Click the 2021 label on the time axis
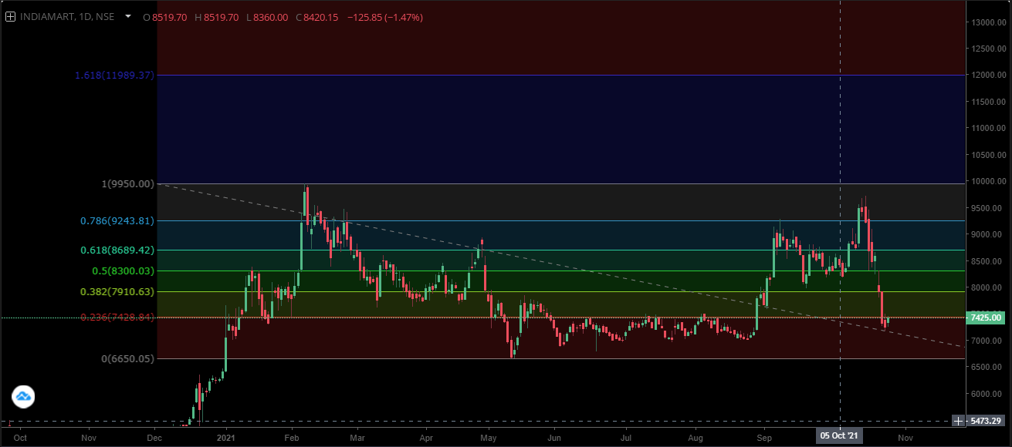Screen dimensions: 1012x447 226,437
